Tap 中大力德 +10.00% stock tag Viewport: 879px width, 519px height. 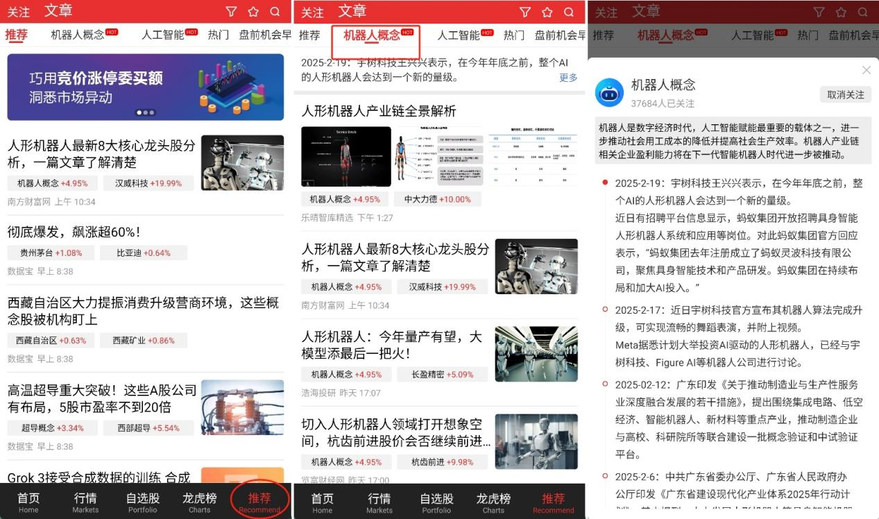tap(437, 199)
